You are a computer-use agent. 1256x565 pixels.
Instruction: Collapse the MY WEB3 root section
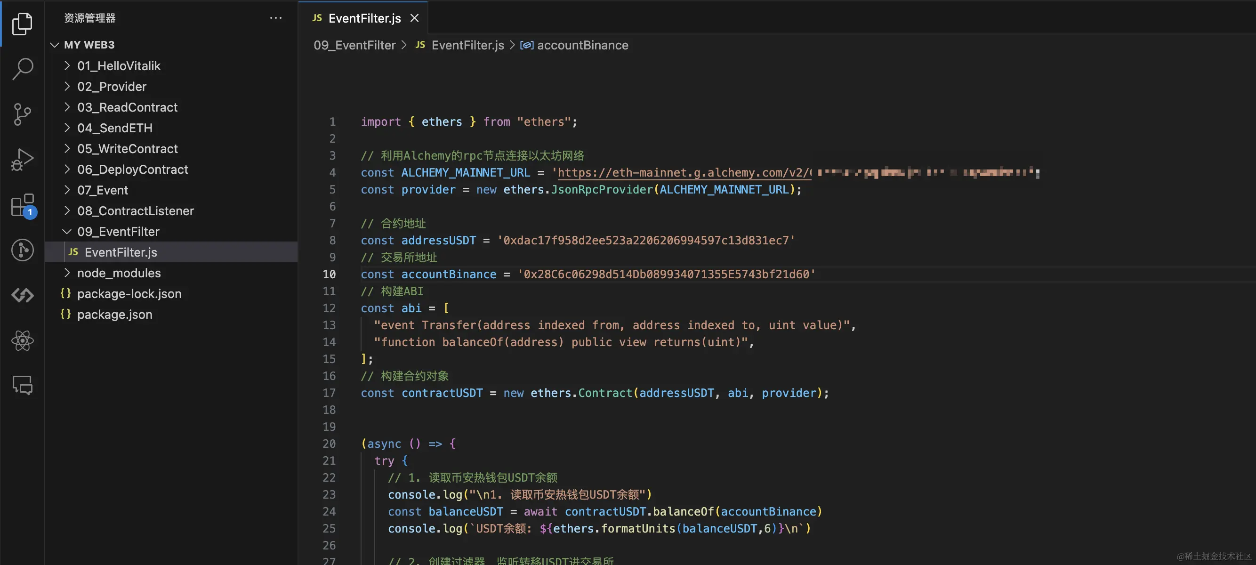coord(55,45)
